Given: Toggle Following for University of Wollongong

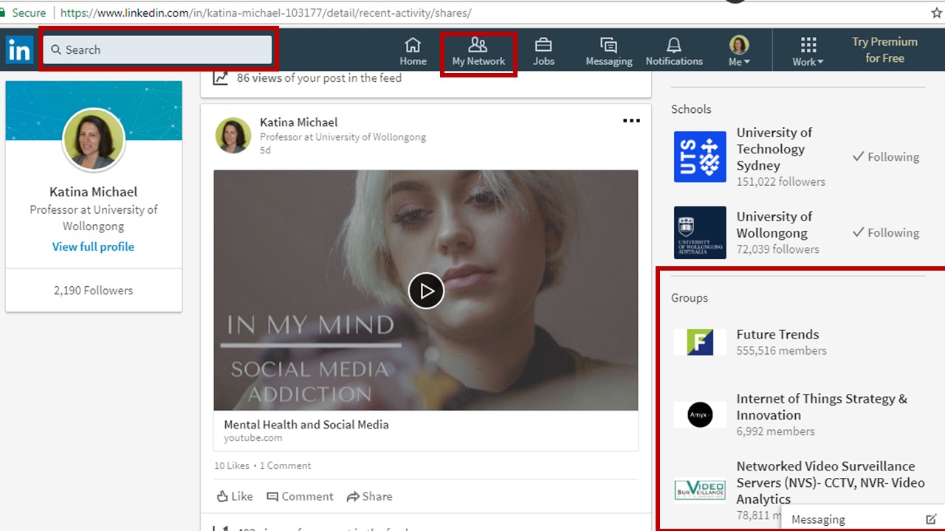Looking at the screenshot, I should (886, 232).
